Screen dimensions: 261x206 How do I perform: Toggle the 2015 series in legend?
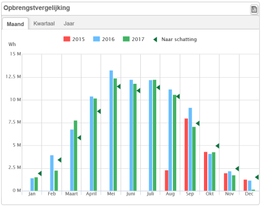point(74,39)
